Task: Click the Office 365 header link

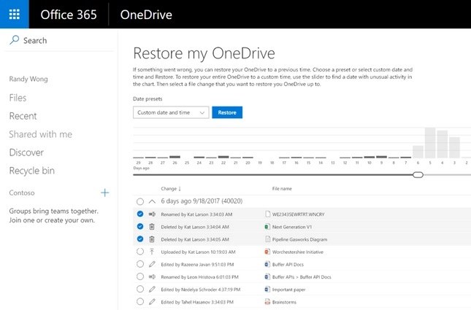Action: coord(69,15)
